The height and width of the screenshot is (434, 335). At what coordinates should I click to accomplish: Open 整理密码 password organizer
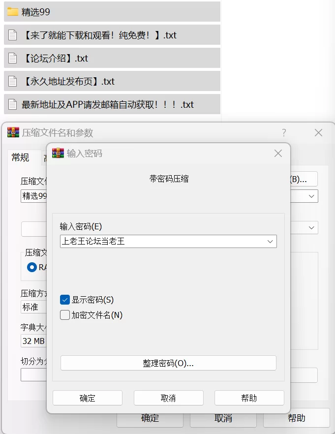168,363
